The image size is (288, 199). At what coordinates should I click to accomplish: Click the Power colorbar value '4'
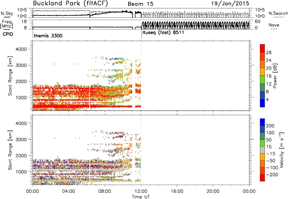click(x=267, y=99)
